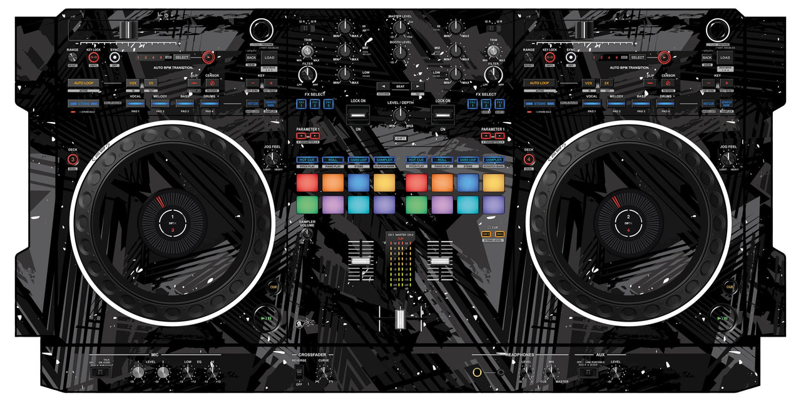
Task: Click the Beat left arrow button
Action: (382, 86)
